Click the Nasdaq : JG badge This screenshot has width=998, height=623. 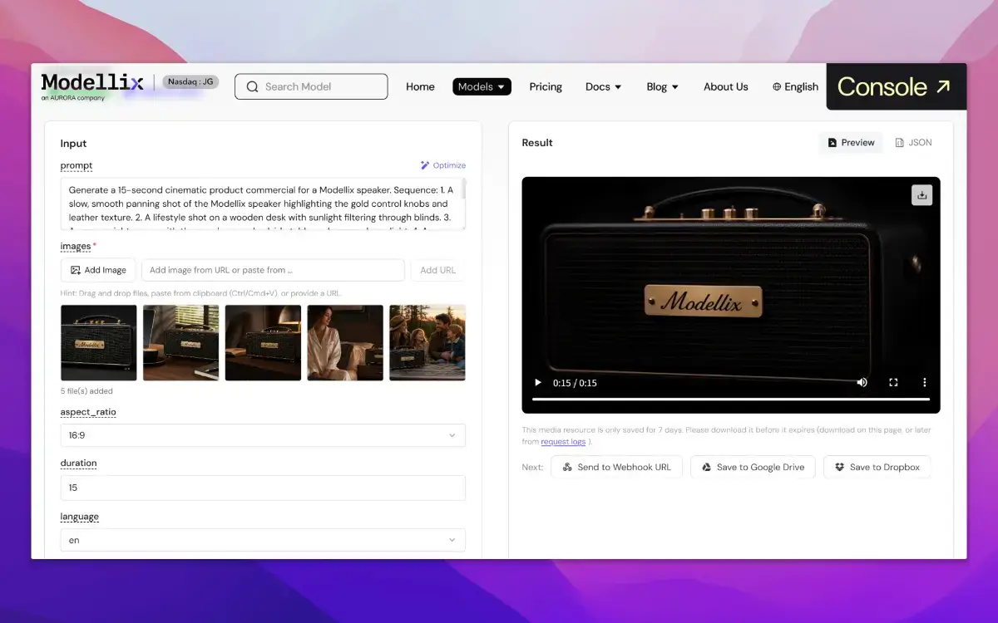pos(190,81)
